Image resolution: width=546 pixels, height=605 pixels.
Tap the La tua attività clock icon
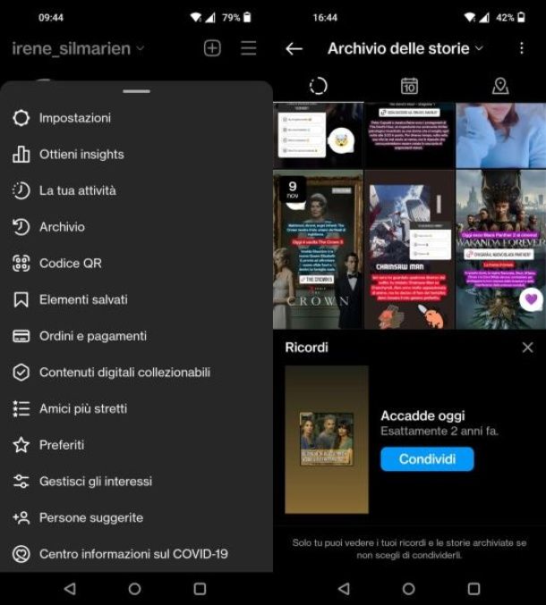pyautogui.click(x=21, y=190)
